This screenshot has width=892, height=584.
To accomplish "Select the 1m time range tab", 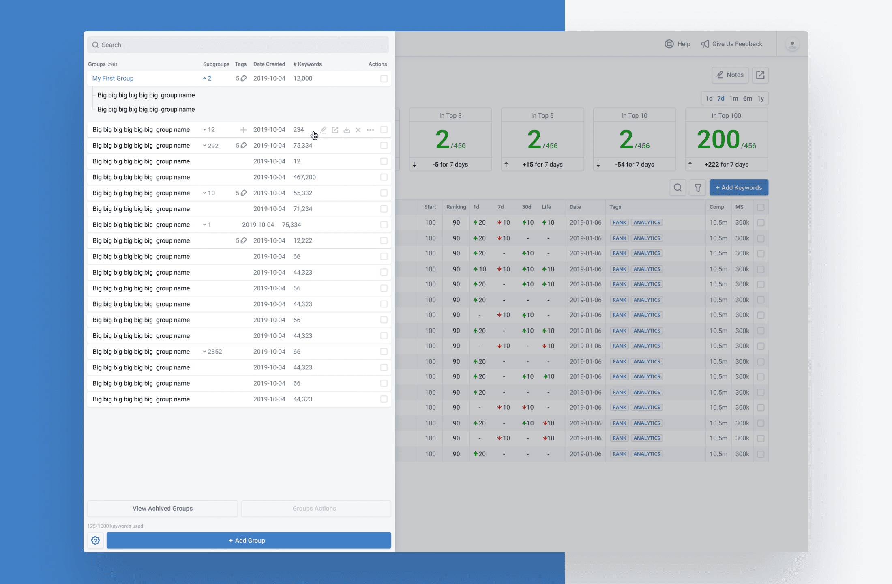I will [733, 99].
